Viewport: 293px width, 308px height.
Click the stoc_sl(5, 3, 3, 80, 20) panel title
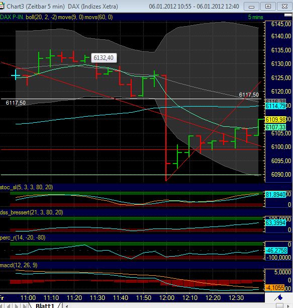click(x=27, y=187)
